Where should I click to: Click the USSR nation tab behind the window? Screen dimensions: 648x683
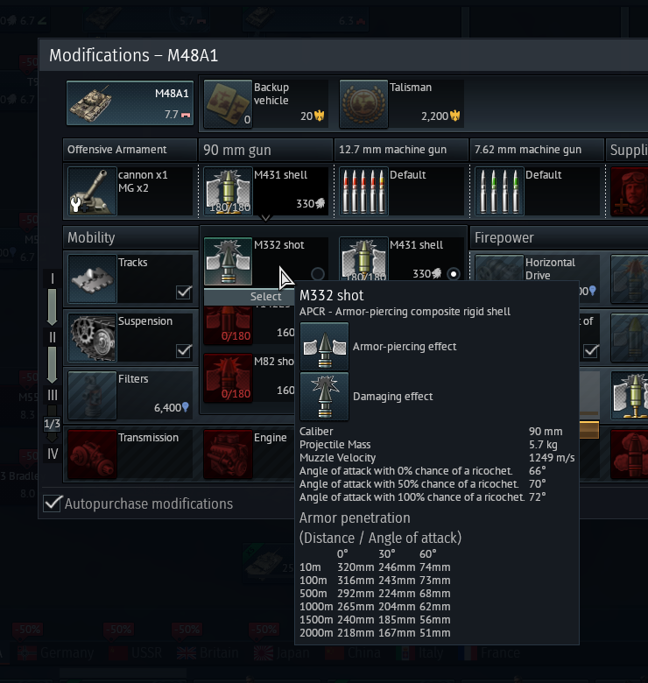(x=136, y=653)
